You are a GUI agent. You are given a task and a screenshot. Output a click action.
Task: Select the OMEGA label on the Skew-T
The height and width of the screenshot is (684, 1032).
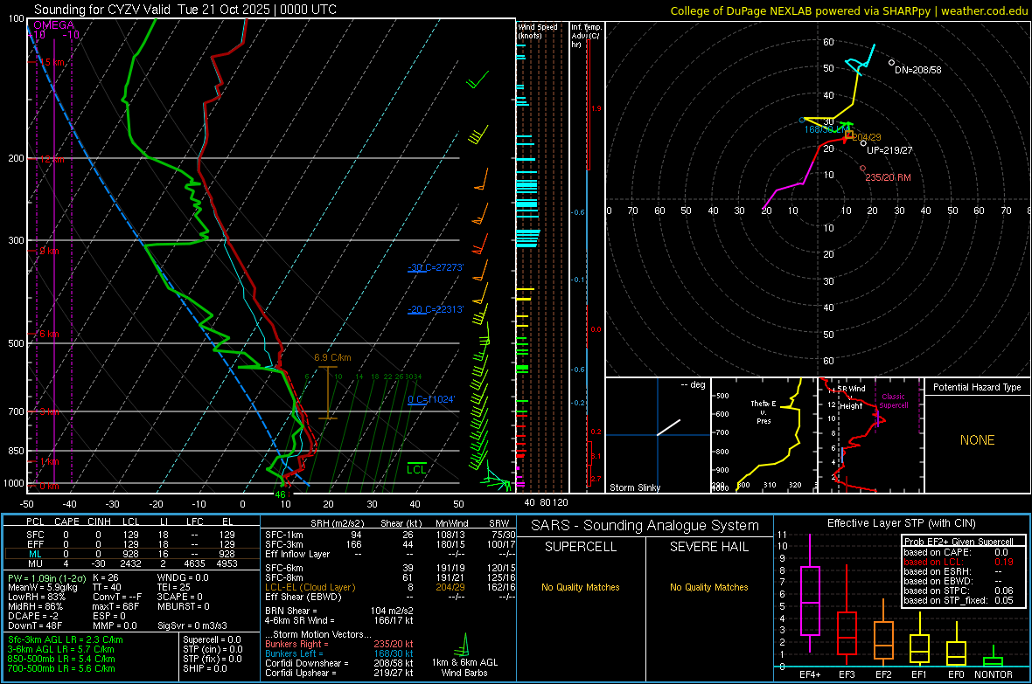53,25
